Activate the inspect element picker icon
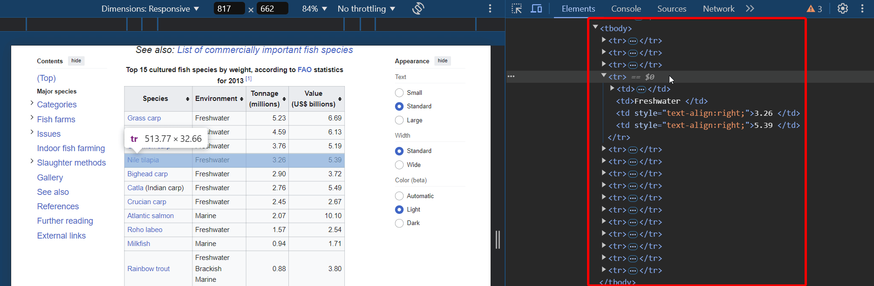The height and width of the screenshot is (286, 874). 517,8
